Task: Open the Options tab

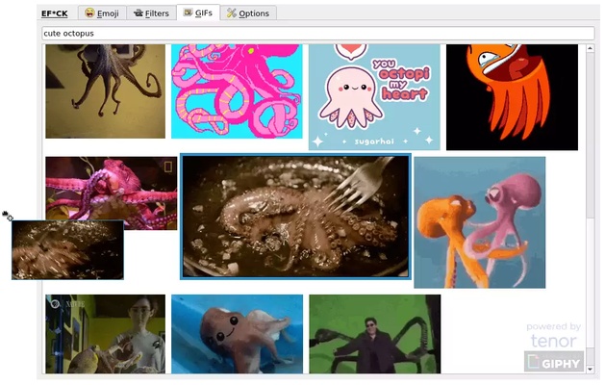Action: pos(248,13)
